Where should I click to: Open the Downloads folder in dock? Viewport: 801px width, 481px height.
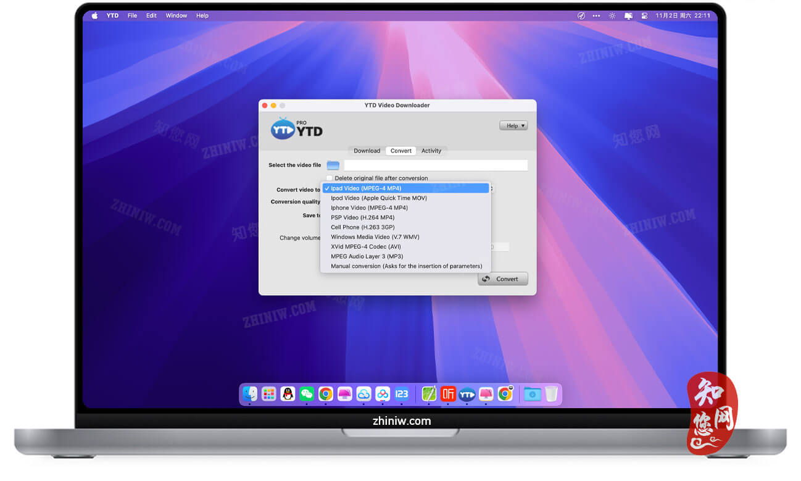pos(532,394)
